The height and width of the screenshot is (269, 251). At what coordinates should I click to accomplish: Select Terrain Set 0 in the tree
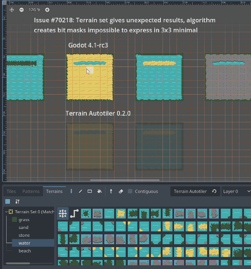34,212
